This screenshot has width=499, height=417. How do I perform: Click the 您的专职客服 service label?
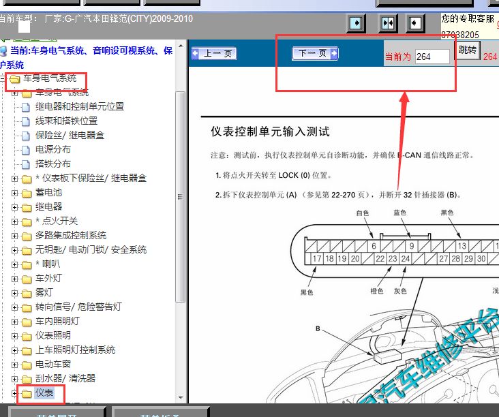[468, 19]
